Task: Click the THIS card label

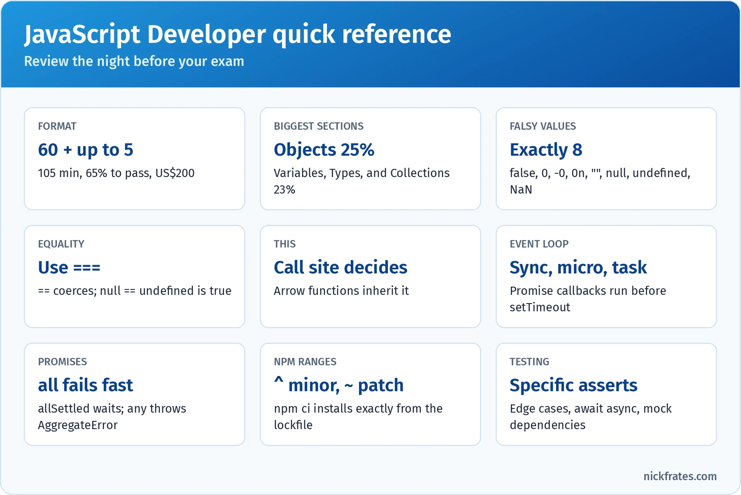Action: tap(284, 244)
